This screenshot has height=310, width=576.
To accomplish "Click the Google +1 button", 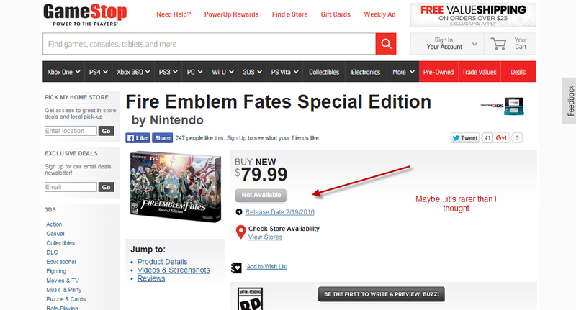I will point(501,138).
